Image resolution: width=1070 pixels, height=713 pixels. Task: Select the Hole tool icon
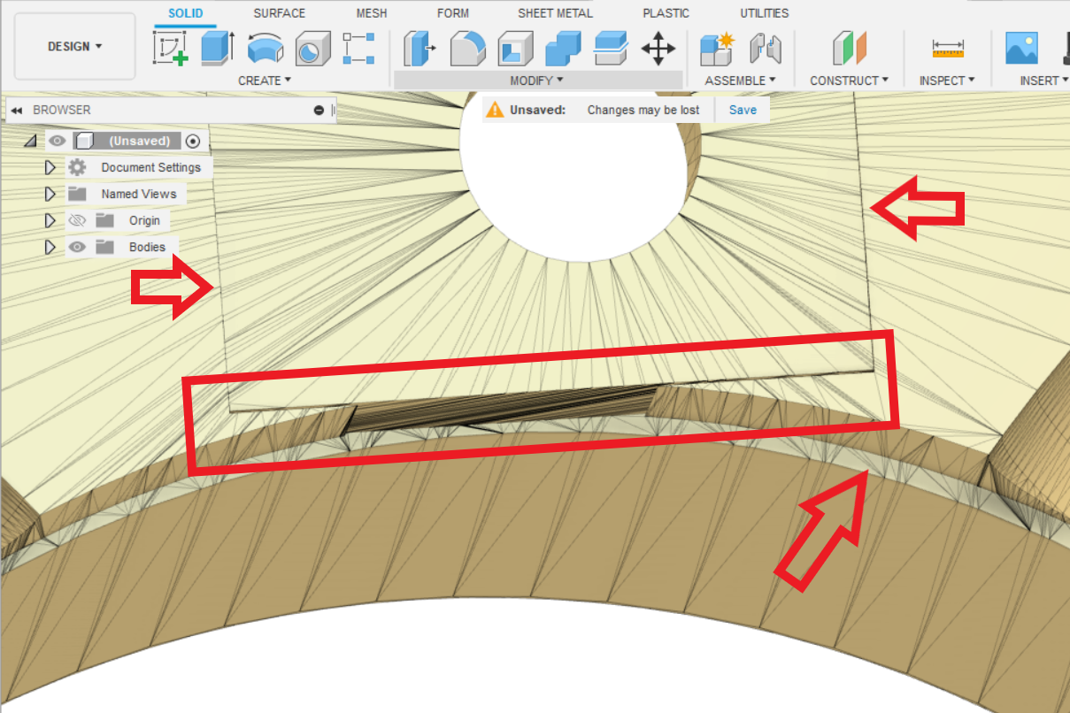(x=312, y=48)
